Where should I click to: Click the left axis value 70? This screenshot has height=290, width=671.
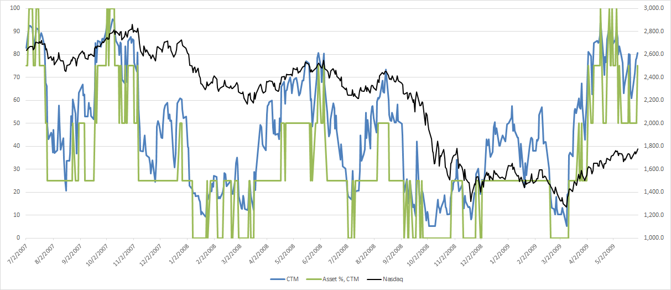pyautogui.click(x=17, y=77)
